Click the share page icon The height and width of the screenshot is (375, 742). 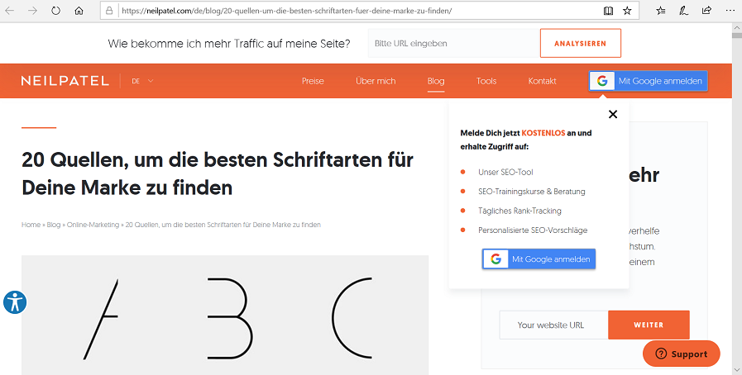click(x=706, y=10)
